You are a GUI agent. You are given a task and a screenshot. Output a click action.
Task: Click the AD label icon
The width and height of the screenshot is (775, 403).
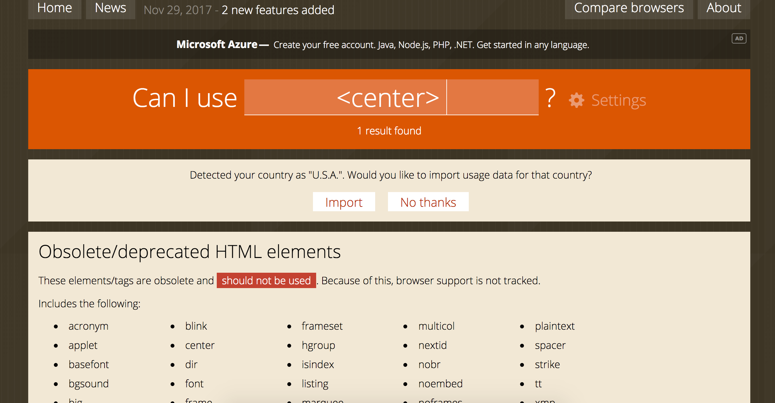click(739, 38)
